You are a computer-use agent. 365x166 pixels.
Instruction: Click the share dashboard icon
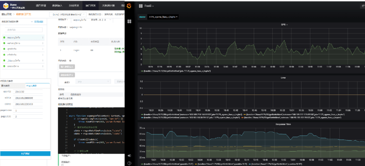[363, 6]
